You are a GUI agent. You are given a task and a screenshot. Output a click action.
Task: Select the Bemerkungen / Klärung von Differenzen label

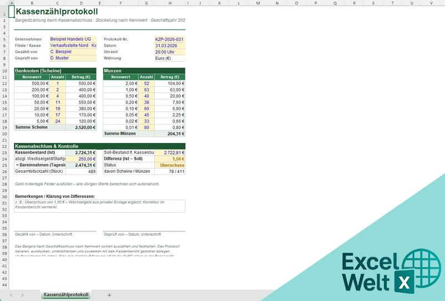pos(55,196)
